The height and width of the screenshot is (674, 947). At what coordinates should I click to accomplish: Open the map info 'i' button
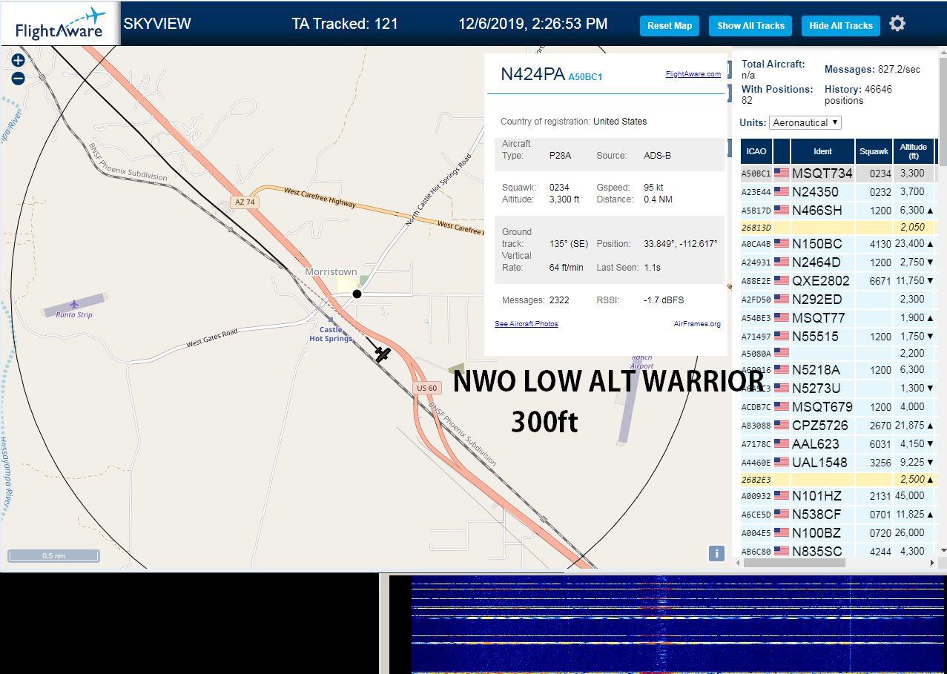point(716,553)
